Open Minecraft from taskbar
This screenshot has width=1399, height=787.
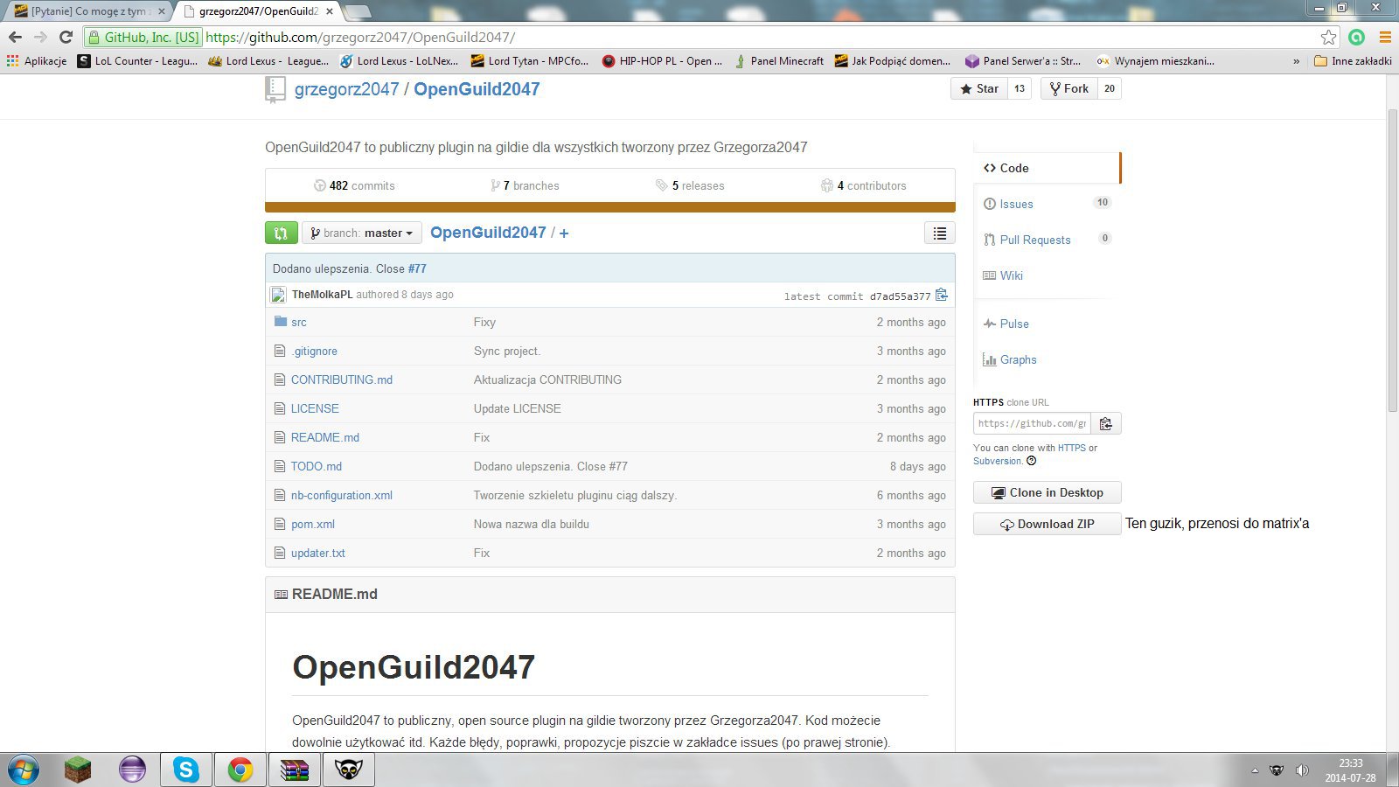click(78, 770)
